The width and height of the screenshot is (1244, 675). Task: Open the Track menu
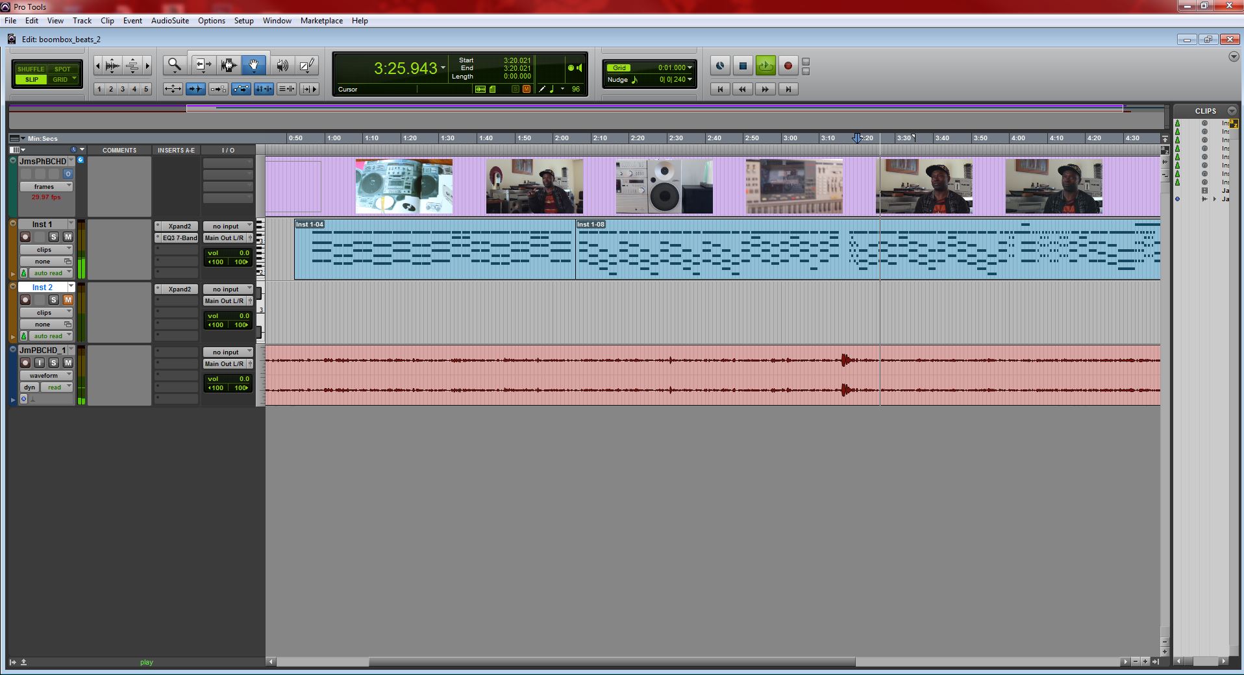[82, 21]
